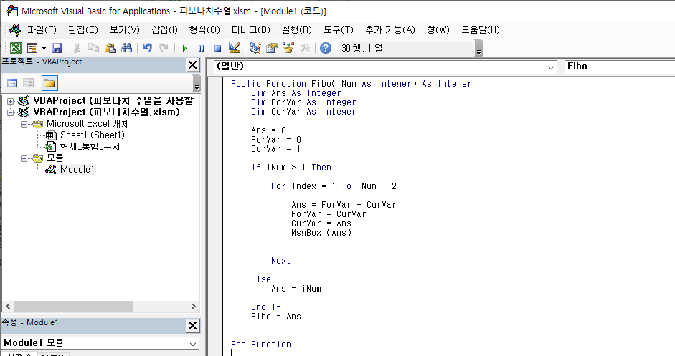Click the line "Fibo = Ans"
The width and height of the screenshot is (675, 356).
click(276, 317)
